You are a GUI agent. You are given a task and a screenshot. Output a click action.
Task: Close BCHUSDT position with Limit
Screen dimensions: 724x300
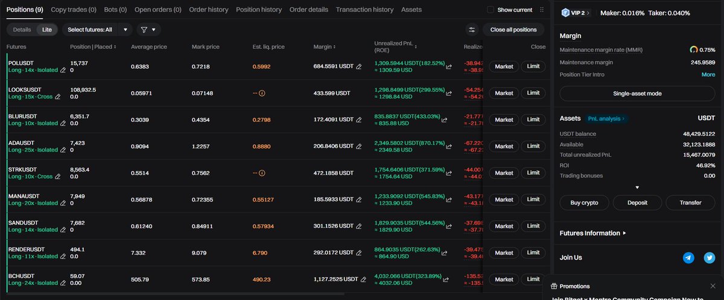click(x=533, y=279)
